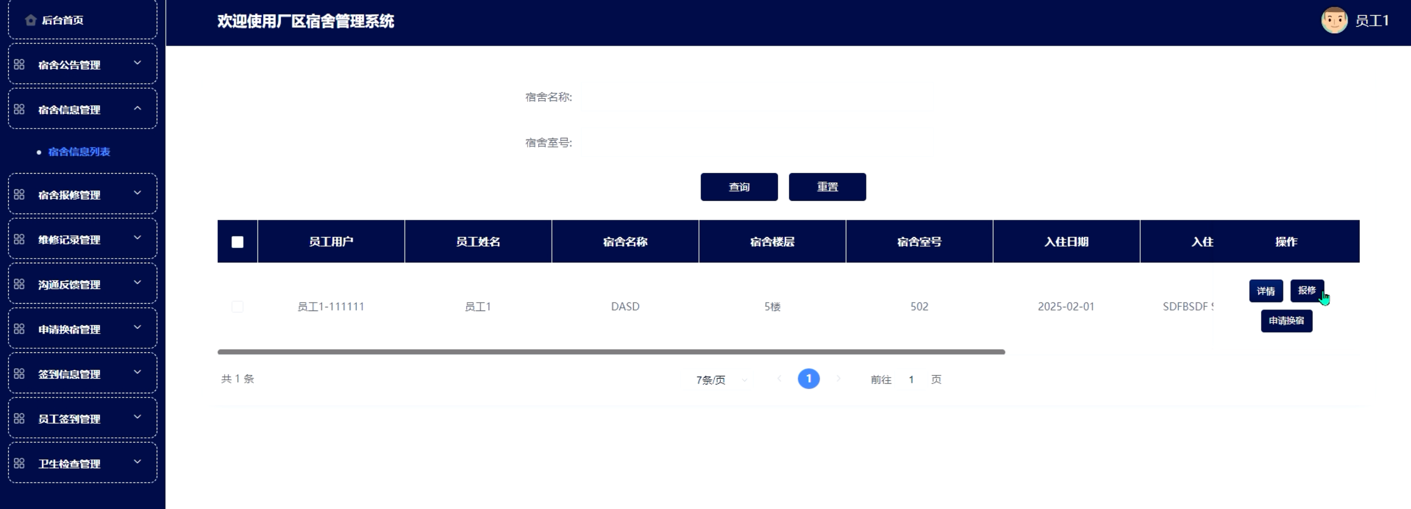
Task: Click the grid icon next to 宿舍报修管理
Action: click(19, 195)
